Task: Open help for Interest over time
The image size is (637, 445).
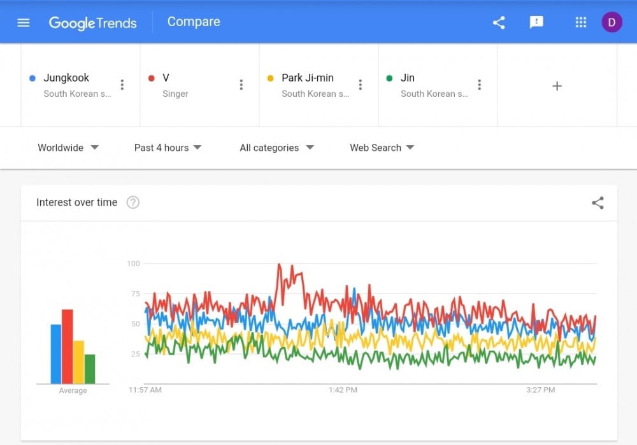Action: (x=133, y=202)
